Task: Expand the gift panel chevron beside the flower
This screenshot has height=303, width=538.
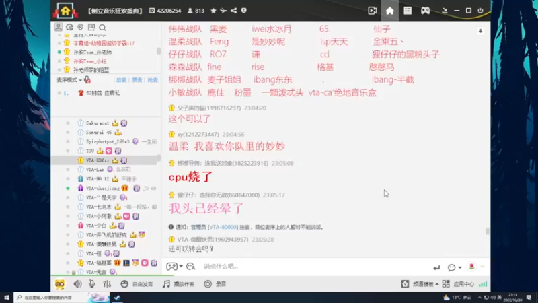Action: 482,267
